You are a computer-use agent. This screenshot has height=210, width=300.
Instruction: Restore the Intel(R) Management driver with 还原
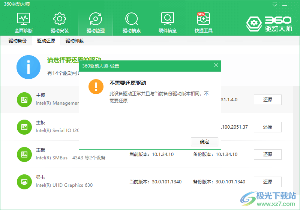268,100
